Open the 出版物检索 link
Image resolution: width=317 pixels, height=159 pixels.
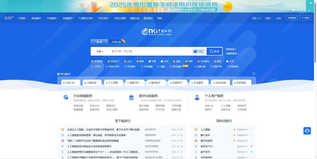[x=232, y=54]
